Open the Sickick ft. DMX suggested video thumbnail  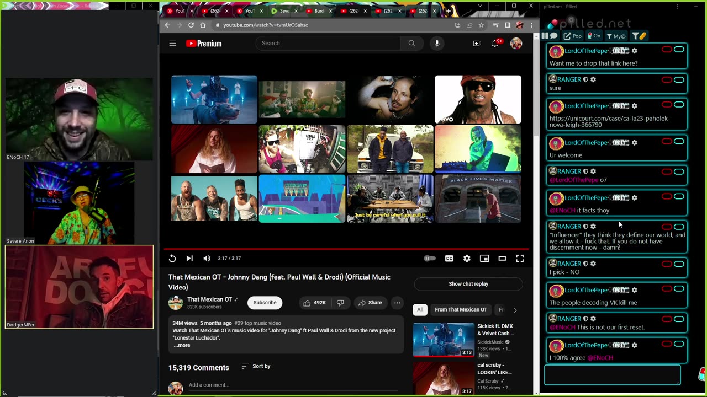point(444,340)
